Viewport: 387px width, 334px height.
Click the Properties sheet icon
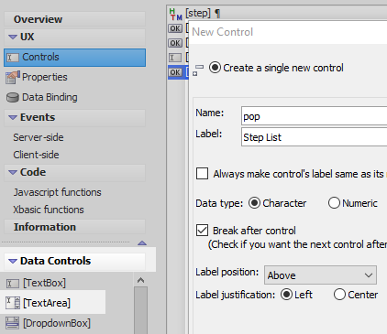click(x=13, y=78)
